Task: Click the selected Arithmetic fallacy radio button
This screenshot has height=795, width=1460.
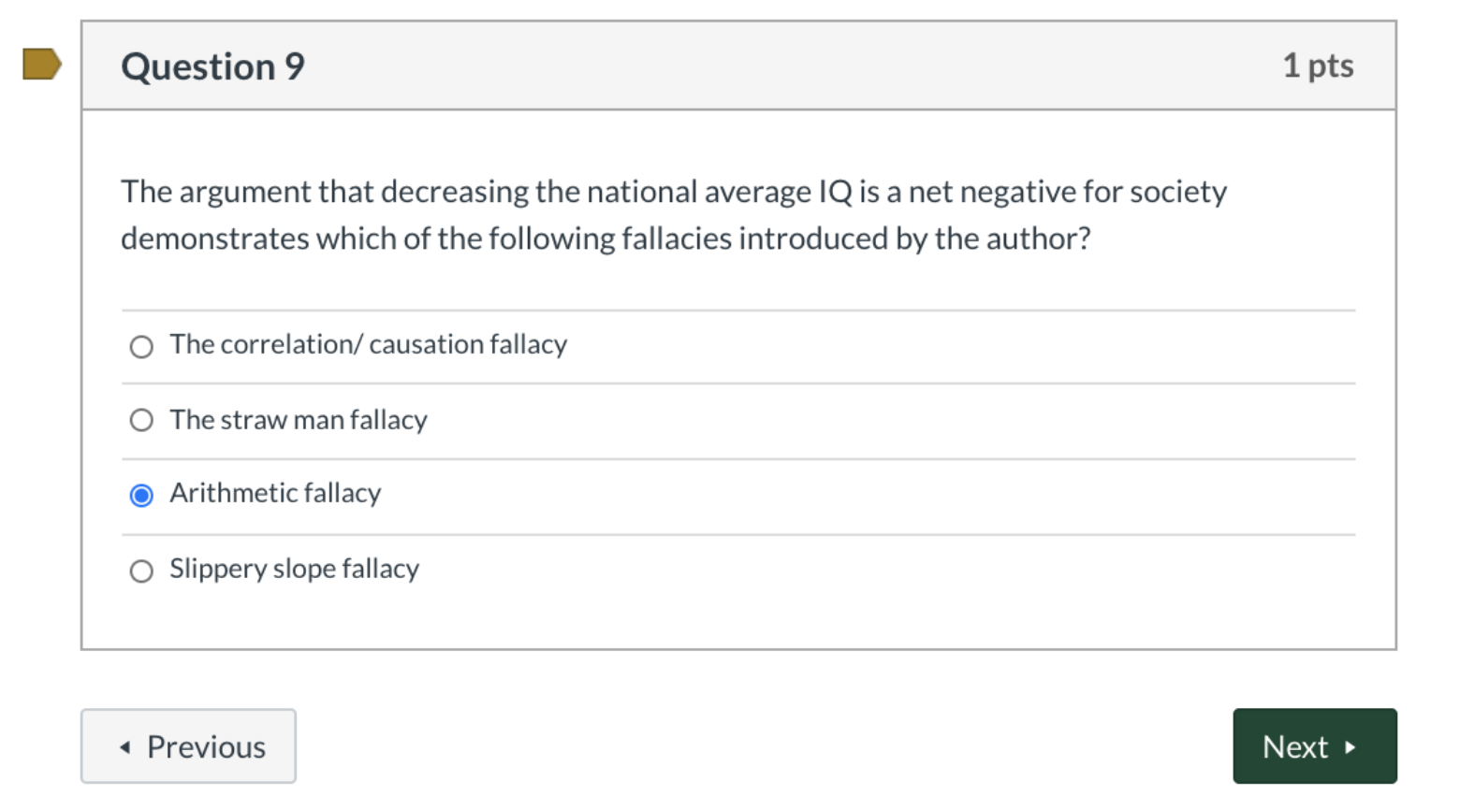Action: pos(141,495)
